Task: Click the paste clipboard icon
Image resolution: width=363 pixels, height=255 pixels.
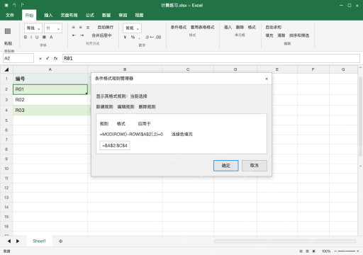Action: click(x=8, y=31)
